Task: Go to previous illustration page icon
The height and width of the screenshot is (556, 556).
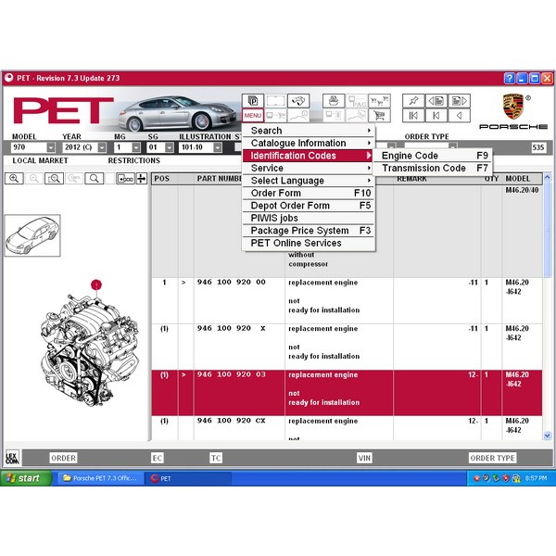Action: [436, 101]
